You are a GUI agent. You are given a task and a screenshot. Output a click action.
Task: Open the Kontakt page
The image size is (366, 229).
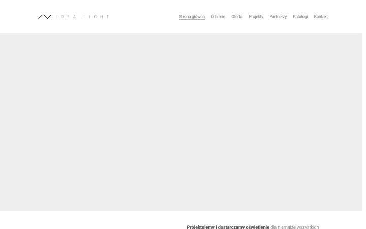pyautogui.click(x=321, y=17)
